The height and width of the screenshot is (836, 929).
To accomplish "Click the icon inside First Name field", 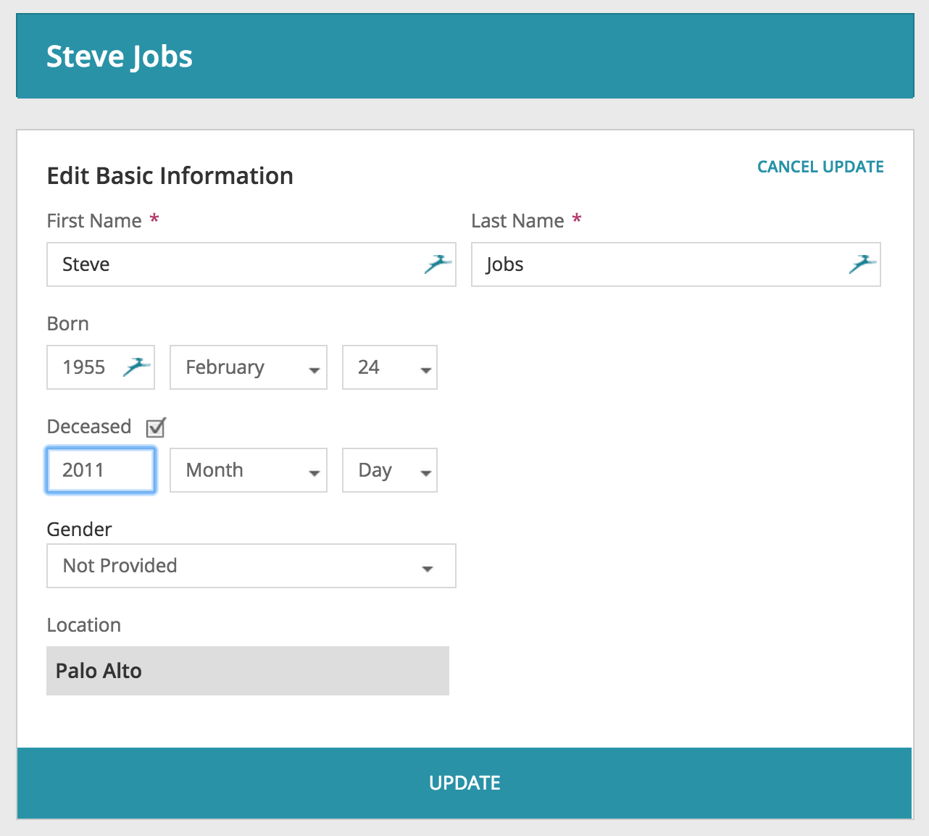I will [438, 264].
